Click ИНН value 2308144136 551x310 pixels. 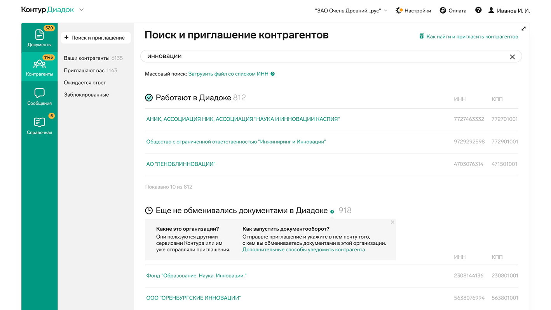pos(469,276)
